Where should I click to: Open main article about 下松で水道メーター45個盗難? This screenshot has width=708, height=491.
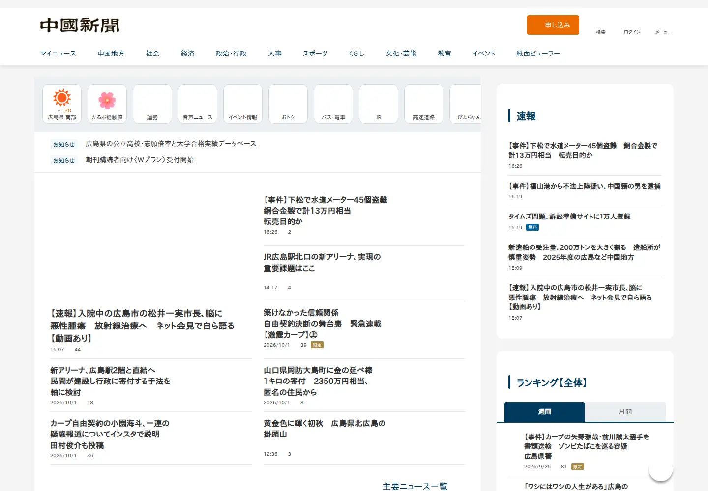325,211
